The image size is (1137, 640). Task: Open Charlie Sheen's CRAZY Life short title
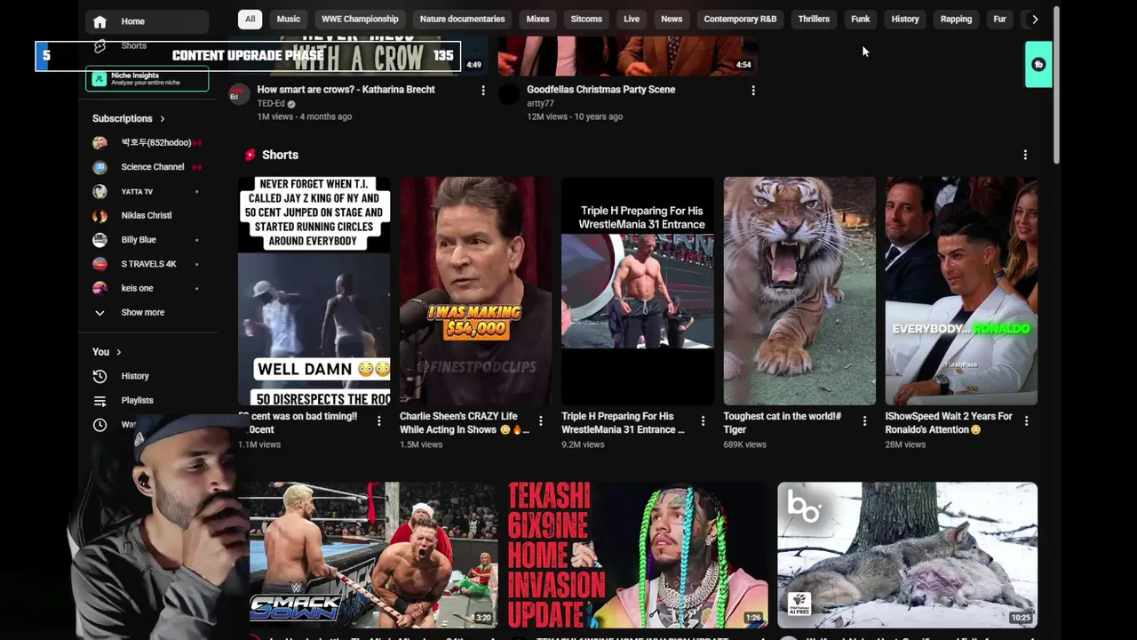point(465,423)
